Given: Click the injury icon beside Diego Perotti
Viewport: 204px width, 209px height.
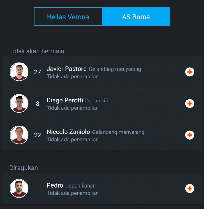Looking at the screenshot, I should tap(190, 103).
